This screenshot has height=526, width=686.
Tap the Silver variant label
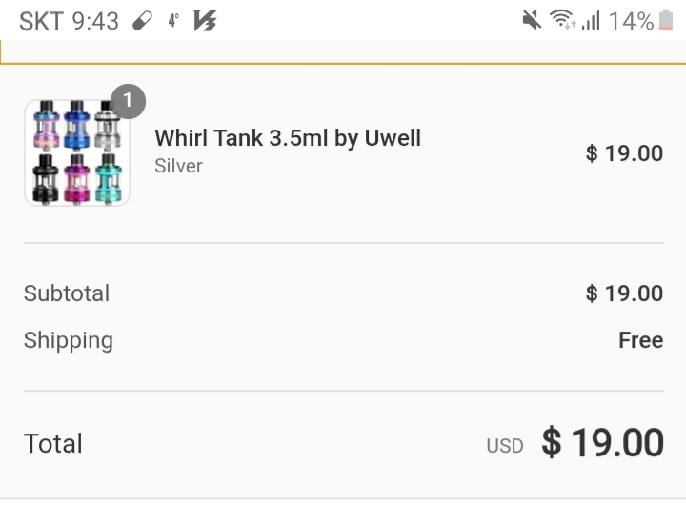point(178,166)
